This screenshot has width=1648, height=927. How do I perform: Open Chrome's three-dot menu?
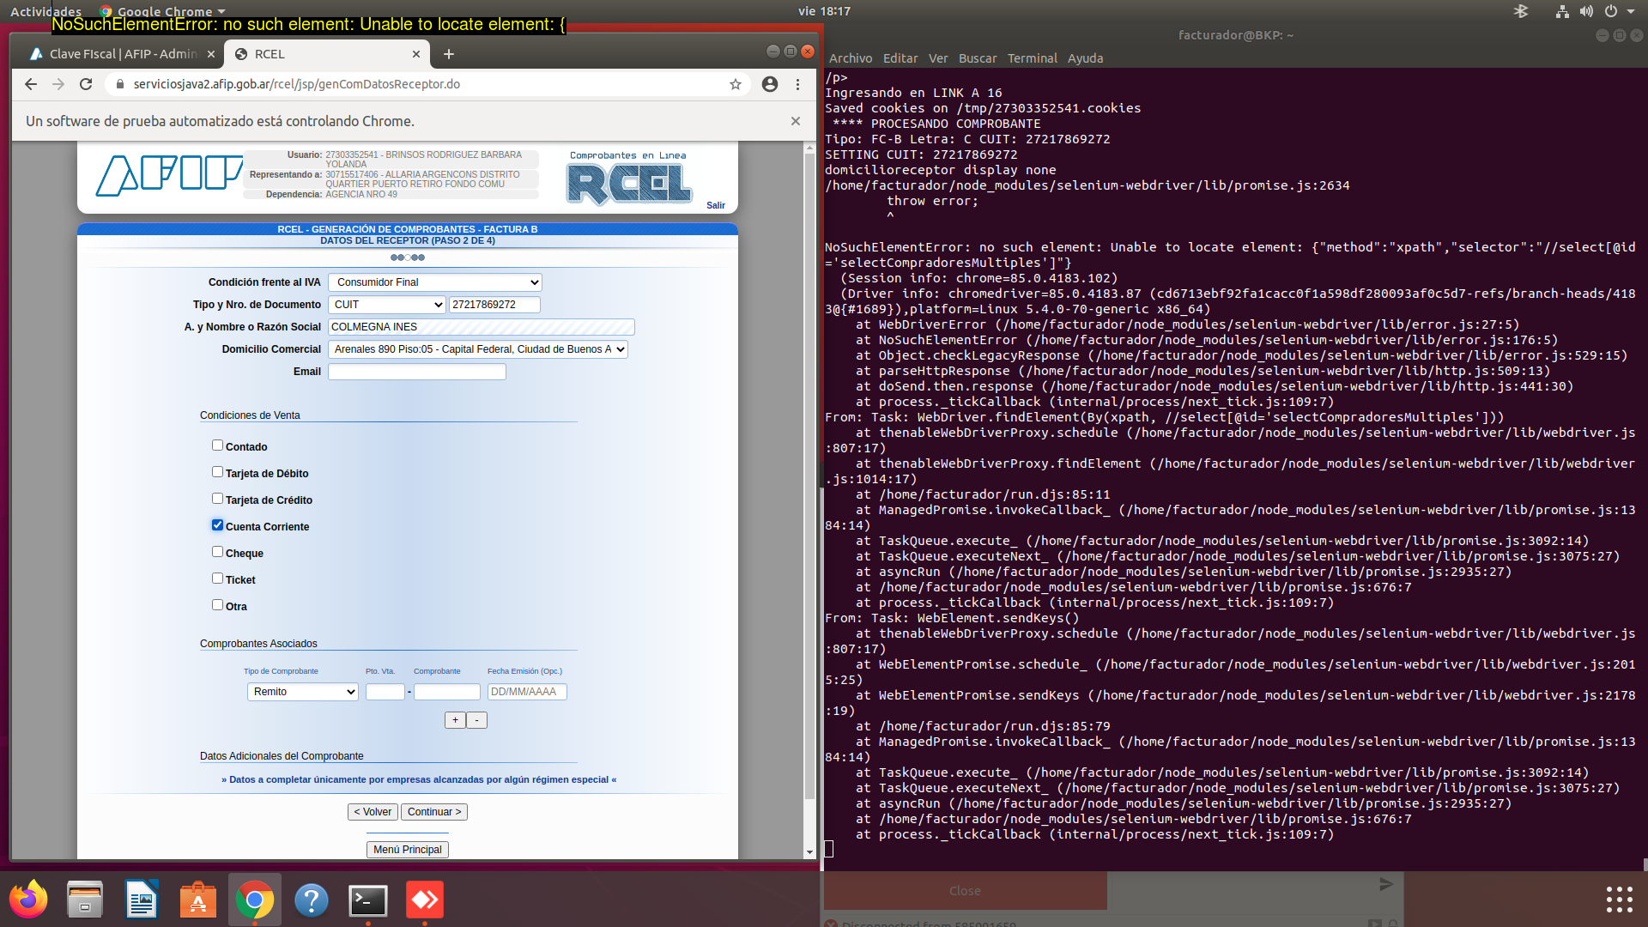point(797,84)
